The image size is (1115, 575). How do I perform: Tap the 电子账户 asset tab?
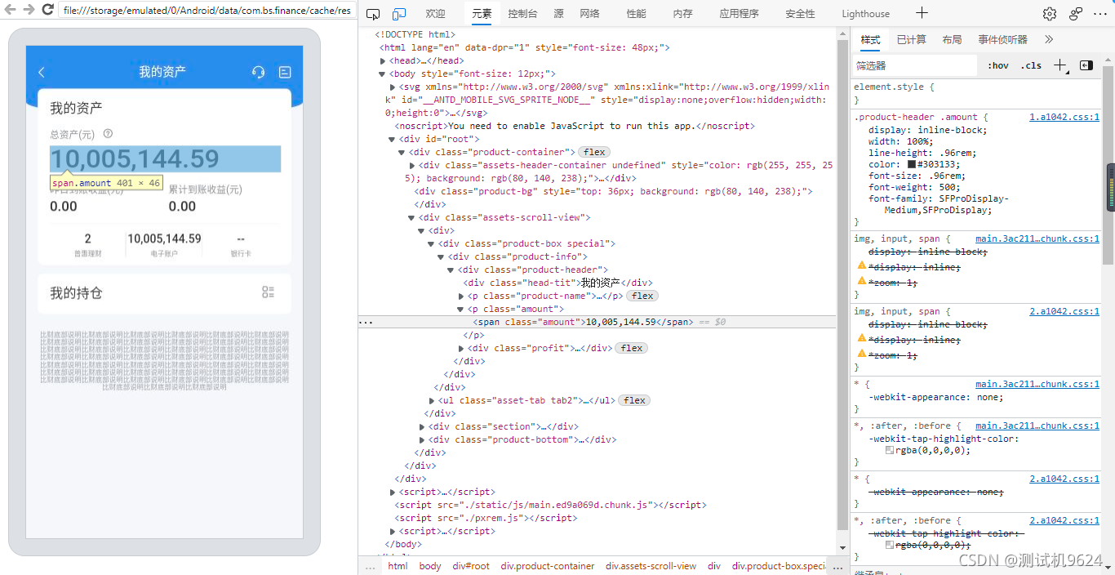tap(164, 243)
